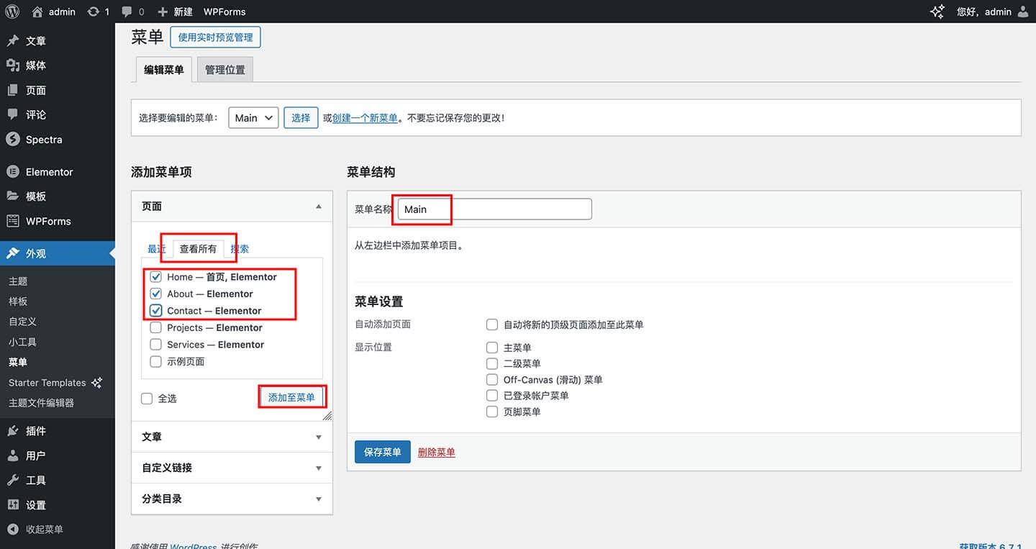This screenshot has height=549, width=1036.
Task: Click the WPForms item in the top bar
Action: [x=224, y=12]
